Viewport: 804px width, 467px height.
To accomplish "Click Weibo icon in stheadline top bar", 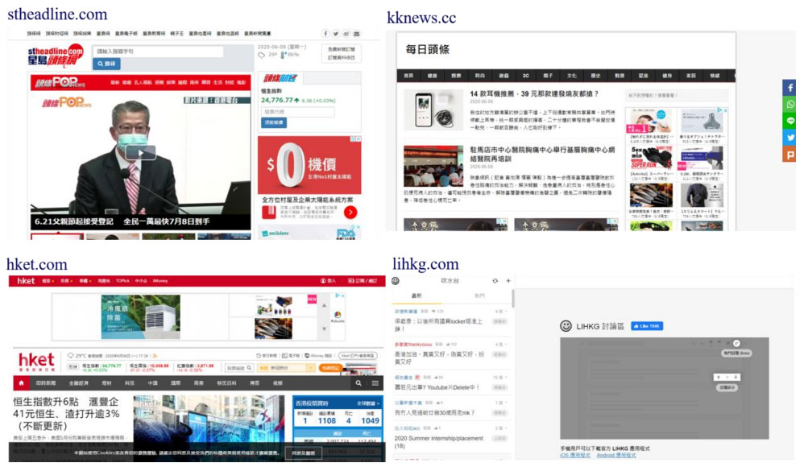I will [x=346, y=34].
